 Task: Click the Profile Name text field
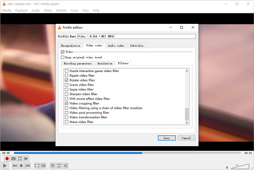136,37
